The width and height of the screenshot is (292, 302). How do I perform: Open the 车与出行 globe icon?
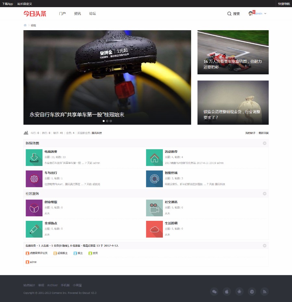pyautogui.click(x=34, y=179)
